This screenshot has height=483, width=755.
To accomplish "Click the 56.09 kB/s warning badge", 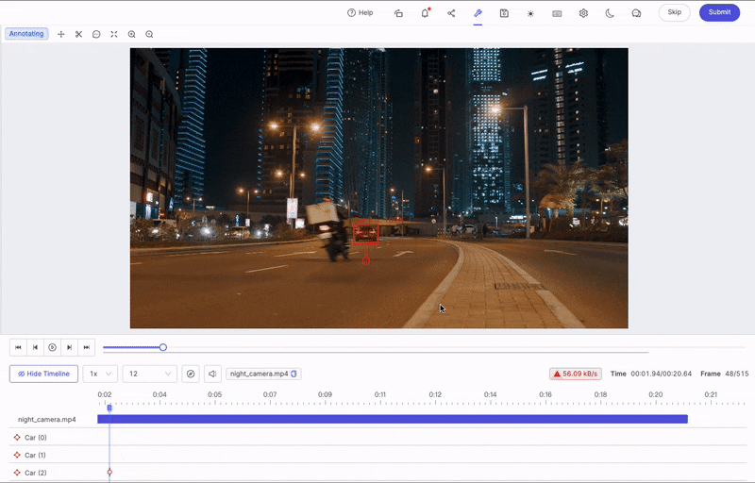I will pyautogui.click(x=576, y=374).
